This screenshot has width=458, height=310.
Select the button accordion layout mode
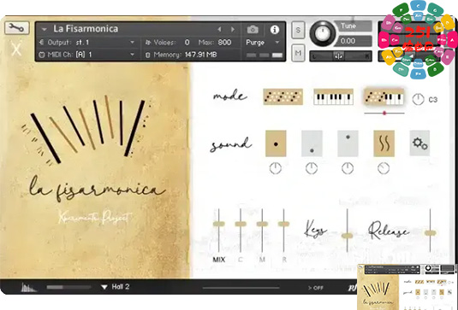click(283, 97)
